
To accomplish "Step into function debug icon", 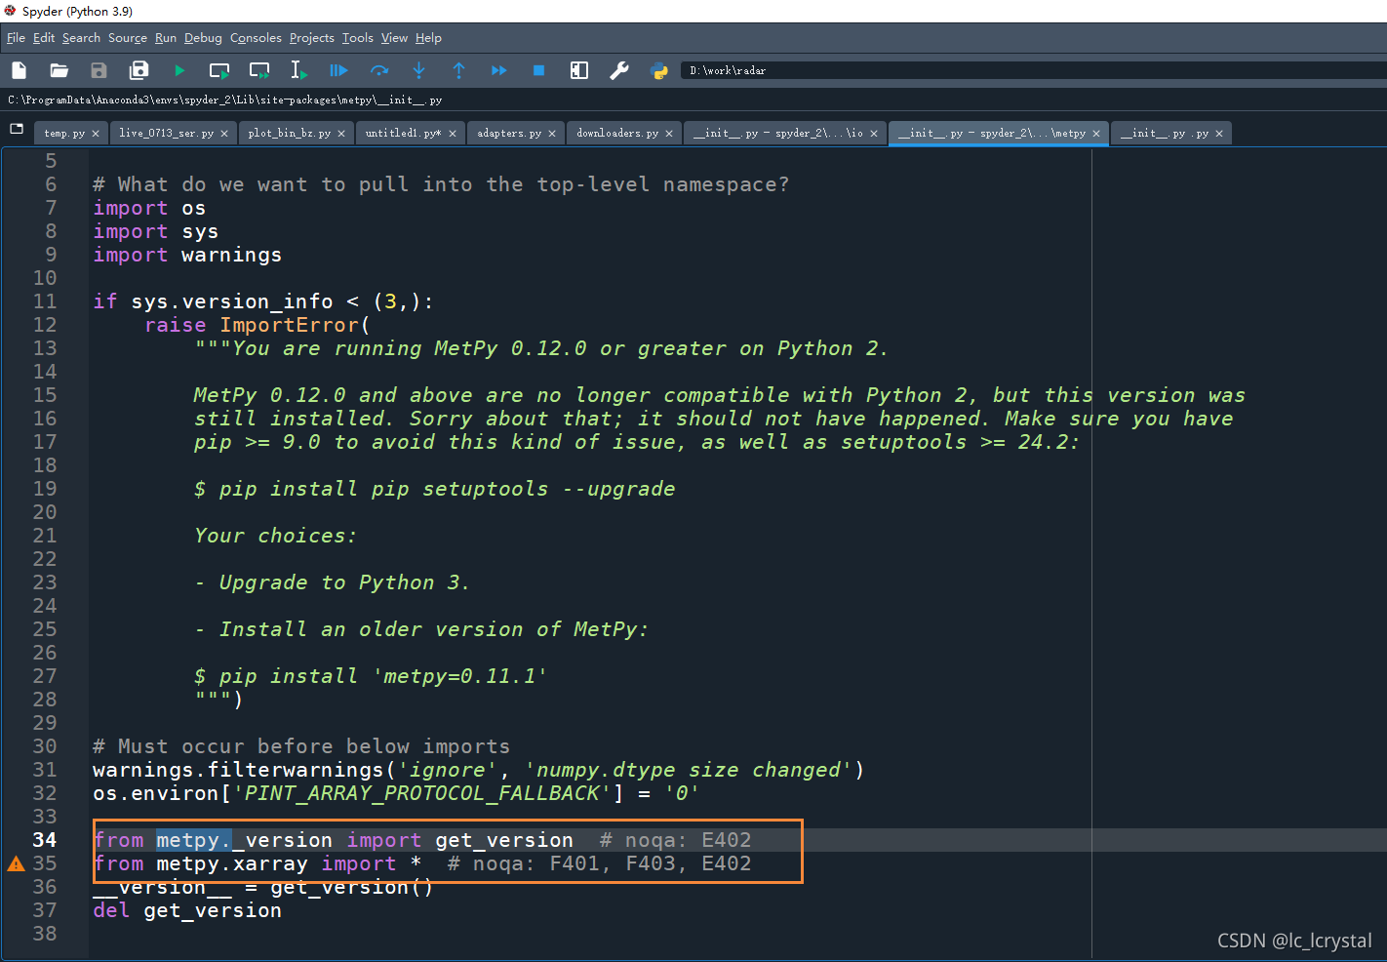I will pyautogui.click(x=418, y=70).
